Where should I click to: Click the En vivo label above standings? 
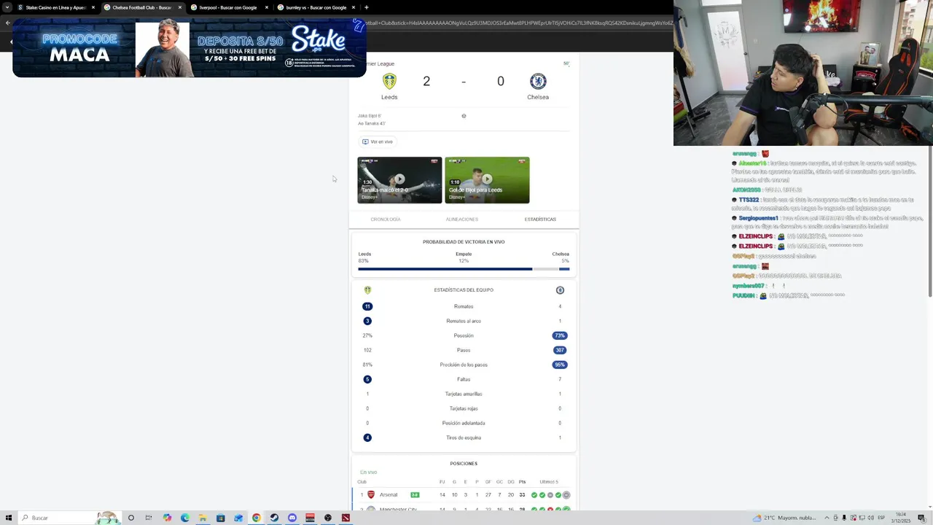[x=369, y=472]
